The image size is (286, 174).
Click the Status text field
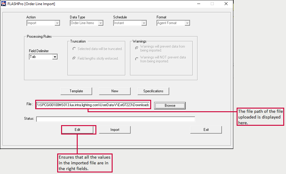(x=116, y=119)
